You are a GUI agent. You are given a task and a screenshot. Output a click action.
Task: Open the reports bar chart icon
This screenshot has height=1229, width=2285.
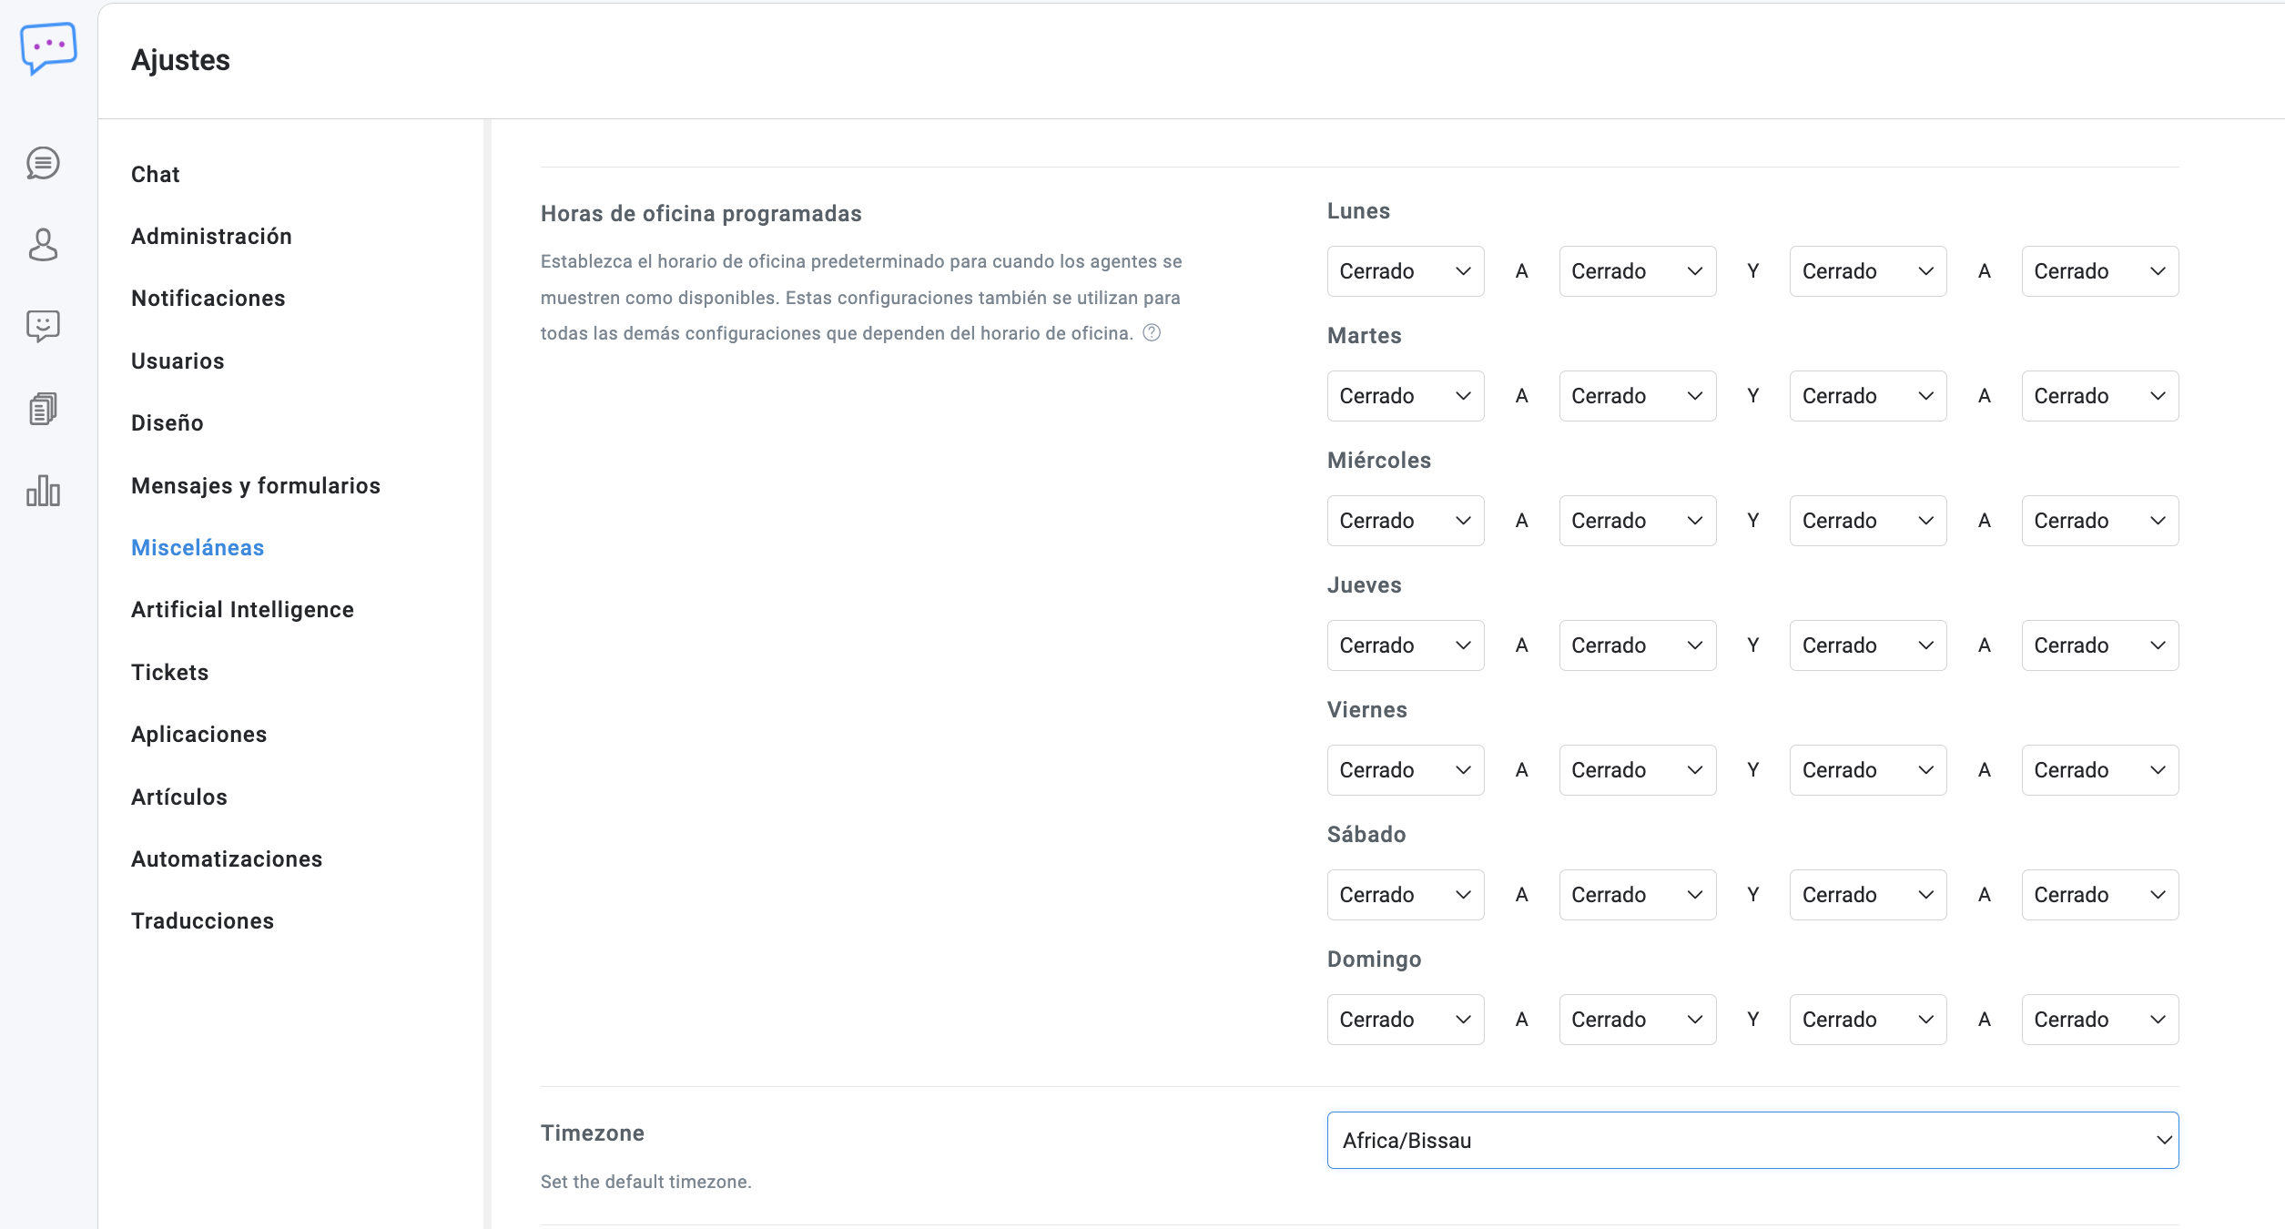pyautogui.click(x=43, y=491)
